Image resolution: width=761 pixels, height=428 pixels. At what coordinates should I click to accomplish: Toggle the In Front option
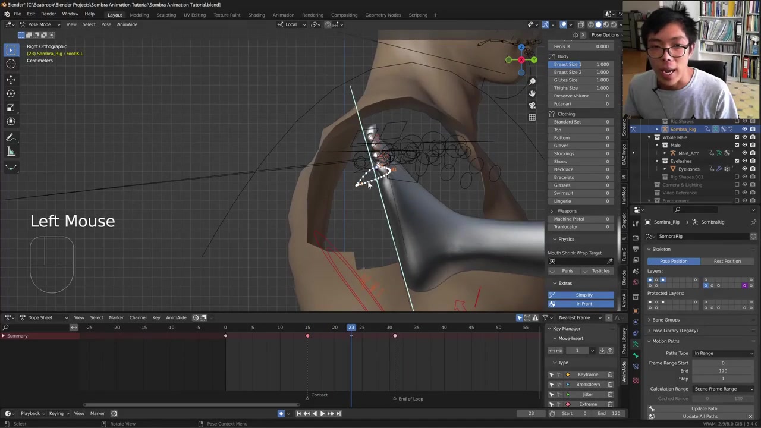tap(583, 304)
